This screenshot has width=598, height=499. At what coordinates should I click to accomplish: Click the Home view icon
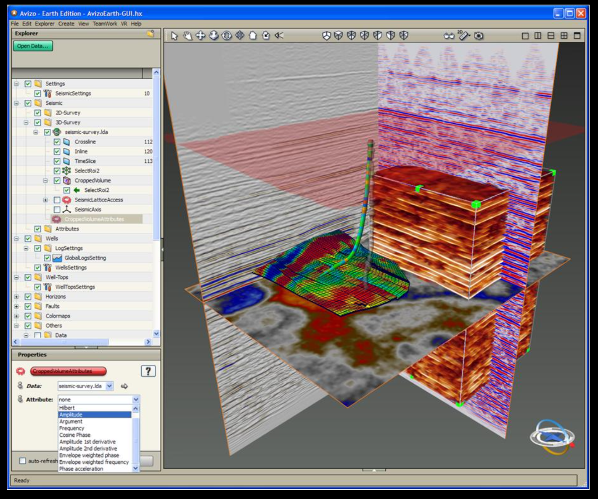(x=253, y=36)
